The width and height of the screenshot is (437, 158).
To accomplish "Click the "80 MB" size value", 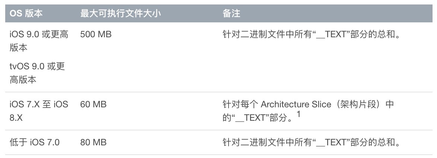I will coord(93,142).
